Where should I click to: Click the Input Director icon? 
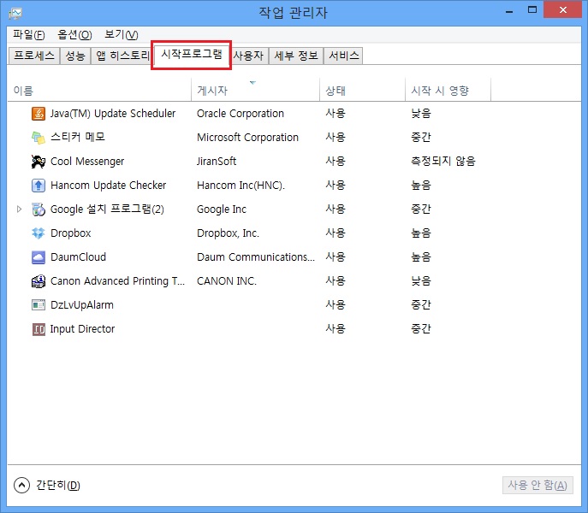39,329
